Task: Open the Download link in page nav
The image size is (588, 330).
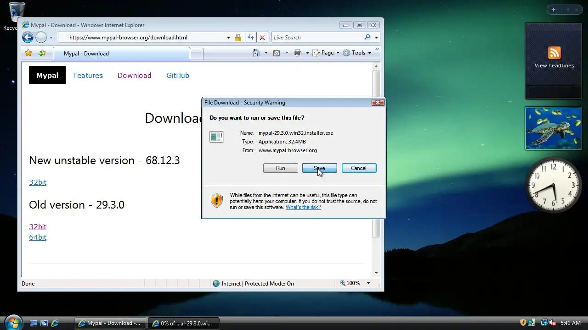Action: tap(134, 75)
